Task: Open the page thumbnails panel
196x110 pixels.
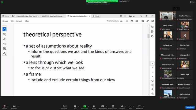Action: pos(152,36)
